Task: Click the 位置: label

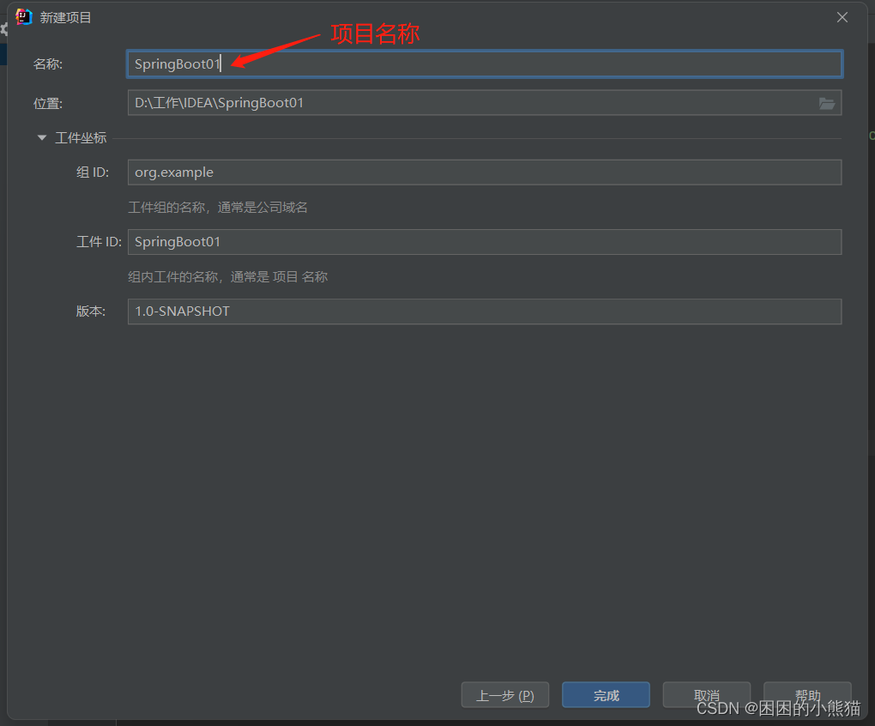Action: point(48,103)
